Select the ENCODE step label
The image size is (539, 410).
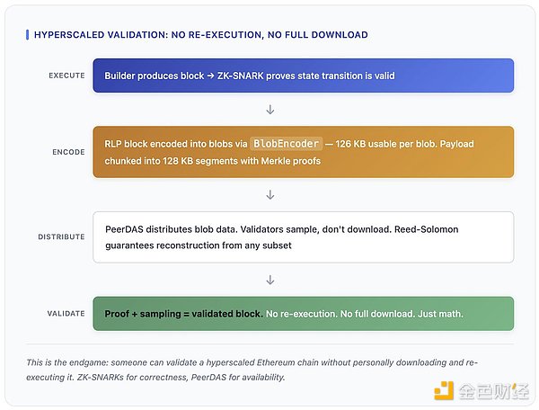click(x=68, y=152)
